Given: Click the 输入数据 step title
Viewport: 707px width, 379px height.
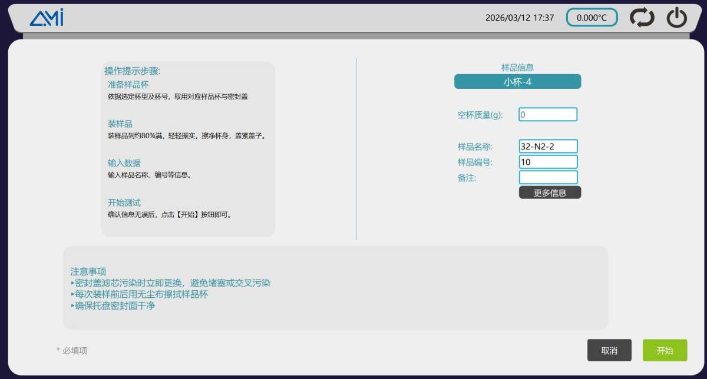Looking at the screenshot, I should (x=124, y=163).
